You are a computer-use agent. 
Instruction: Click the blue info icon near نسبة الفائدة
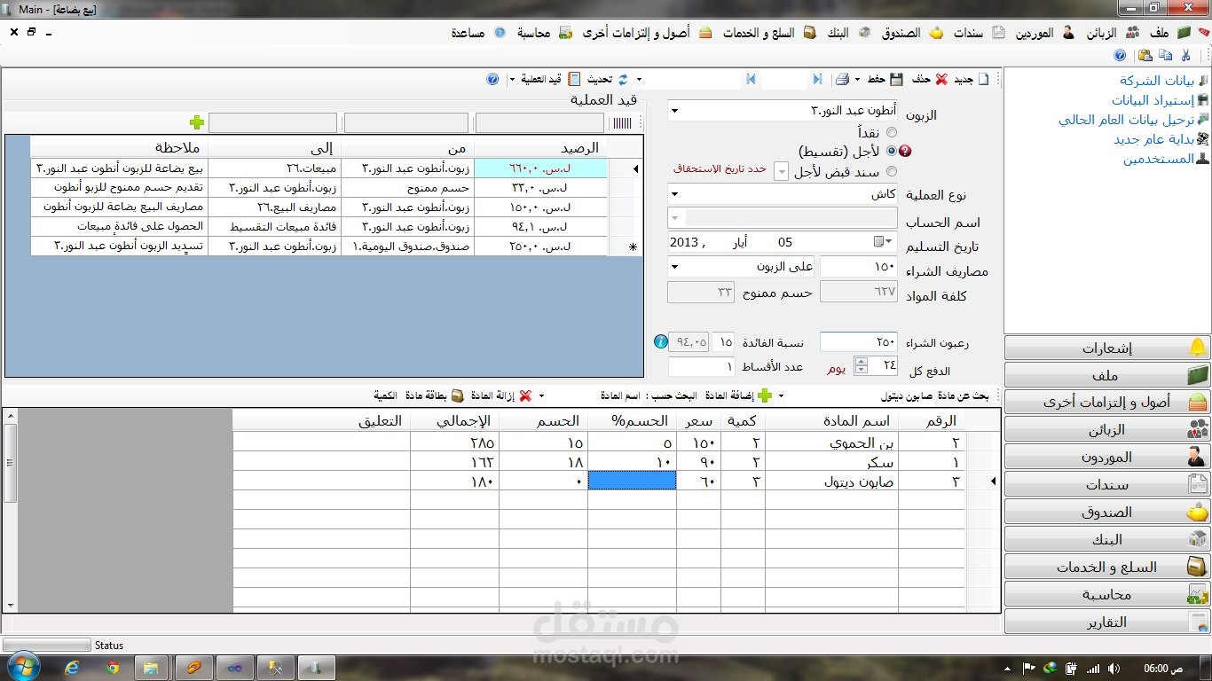(x=660, y=341)
